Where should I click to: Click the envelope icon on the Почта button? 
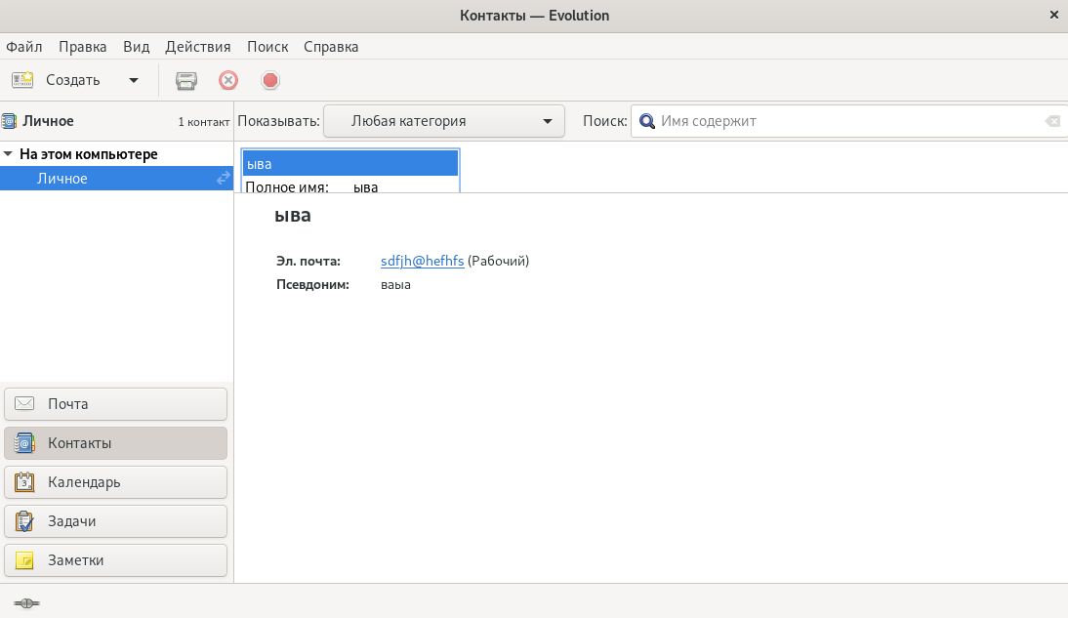click(24, 404)
